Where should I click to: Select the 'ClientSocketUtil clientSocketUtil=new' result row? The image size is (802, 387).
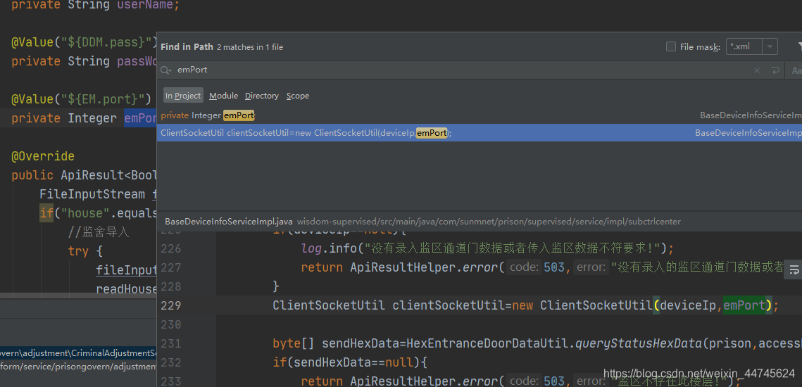480,133
